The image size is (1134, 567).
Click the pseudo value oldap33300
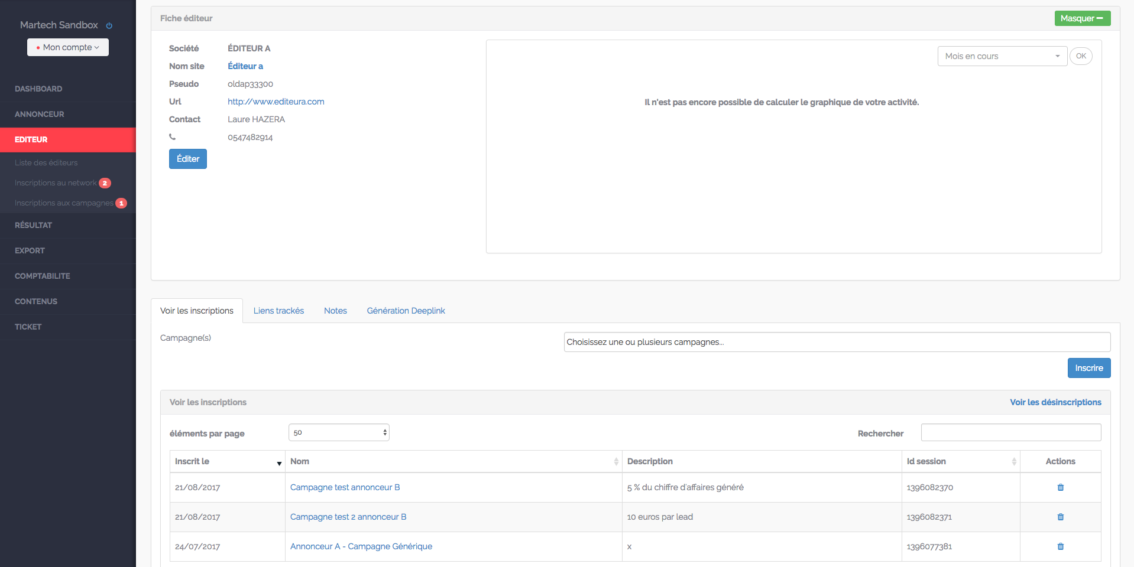tap(250, 84)
